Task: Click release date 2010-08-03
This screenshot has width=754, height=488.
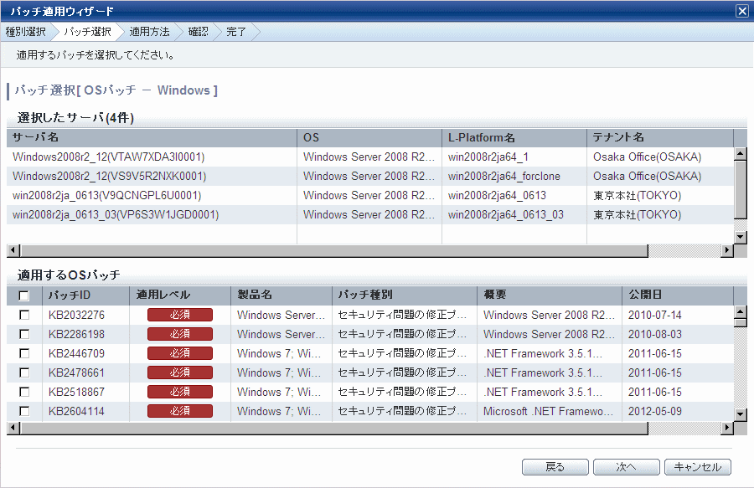Action: [x=655, y=334]
